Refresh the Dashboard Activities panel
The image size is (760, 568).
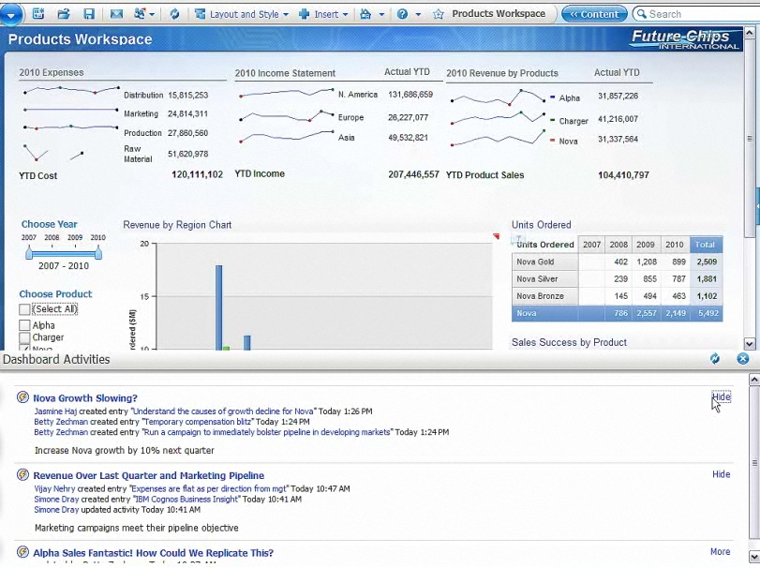[x=714, y=359]
